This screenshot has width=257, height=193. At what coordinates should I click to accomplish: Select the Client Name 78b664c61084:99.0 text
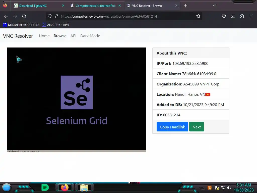tap(186, 74)
